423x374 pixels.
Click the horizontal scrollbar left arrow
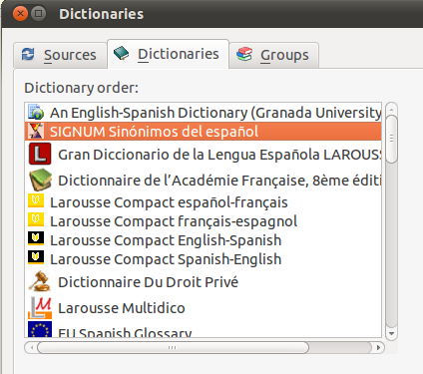pos(31,347)
